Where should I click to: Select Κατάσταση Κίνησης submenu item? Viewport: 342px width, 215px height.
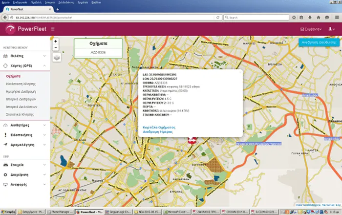(x=21, y=84)
